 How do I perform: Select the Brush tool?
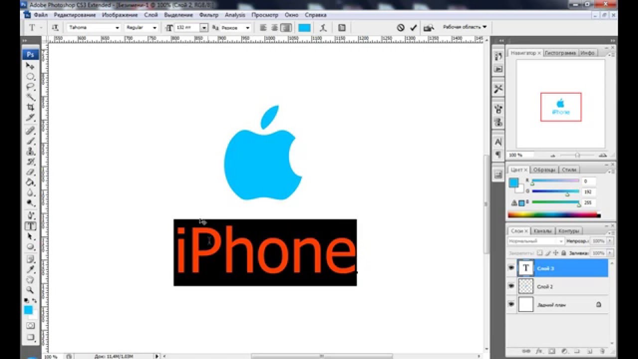click(30, 141)
